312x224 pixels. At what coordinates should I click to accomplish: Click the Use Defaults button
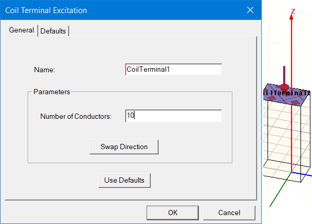tap(125, 180)
